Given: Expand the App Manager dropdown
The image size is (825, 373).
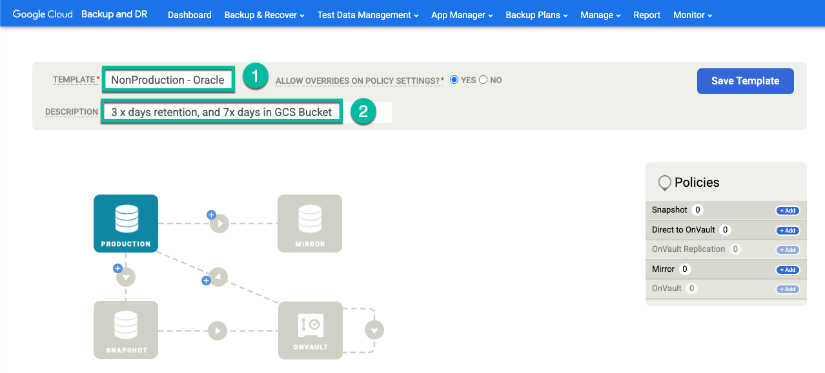Looking at the screenshot, I should (x=460, y=14).
